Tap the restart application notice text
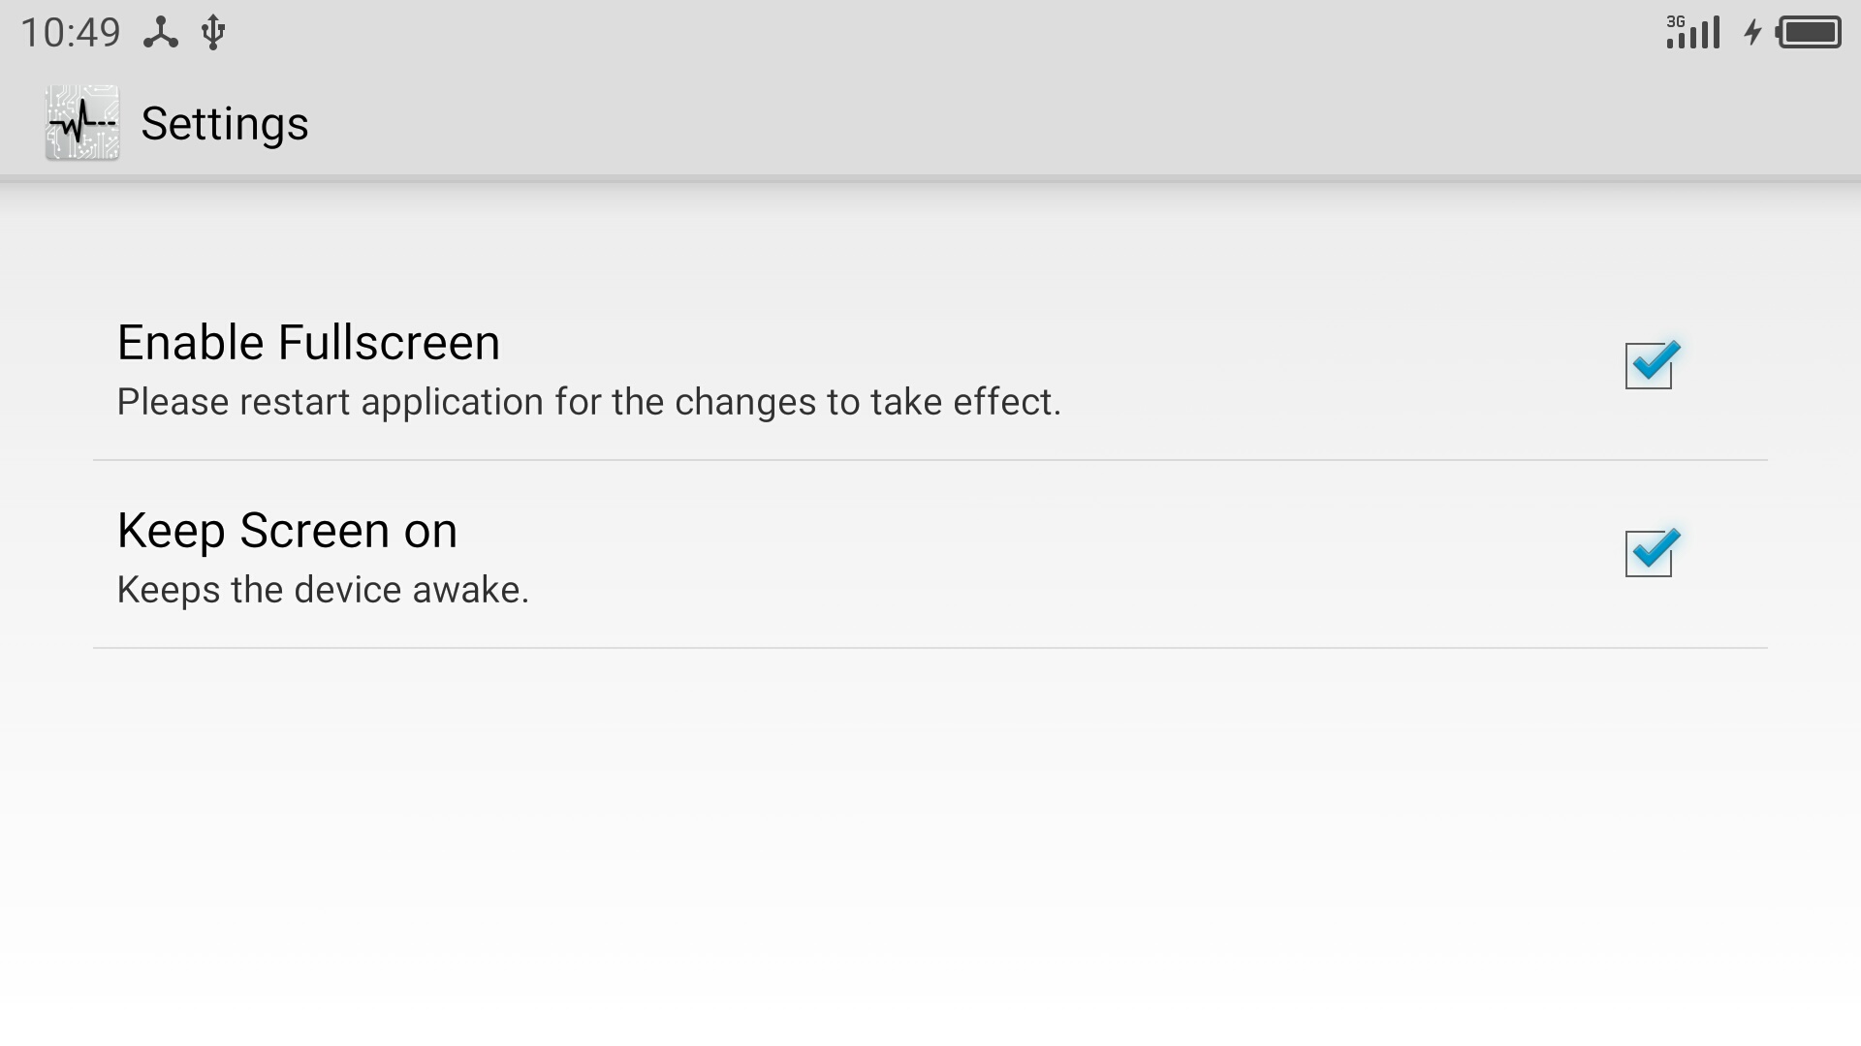Viewport: 1861px width, 1046px height. pyautogui.click(x=588, y=402)
